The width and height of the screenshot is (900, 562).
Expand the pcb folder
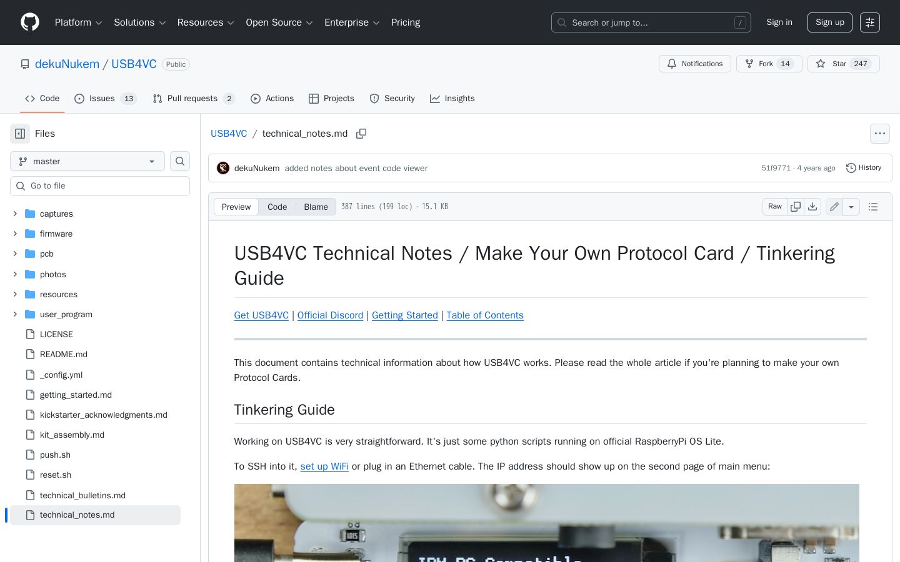click(15, 254)
